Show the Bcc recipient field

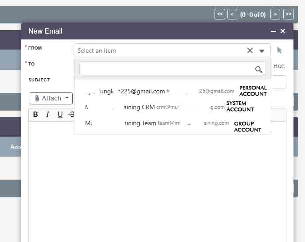pyautogui.click(x=279, y=66)
